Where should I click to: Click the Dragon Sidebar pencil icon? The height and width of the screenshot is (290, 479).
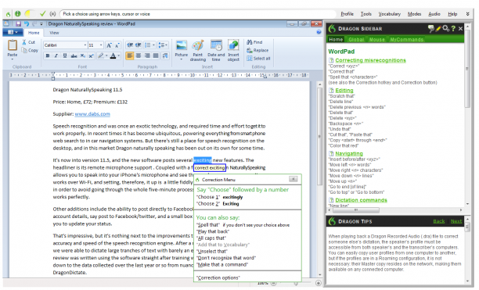coord(438,28)
